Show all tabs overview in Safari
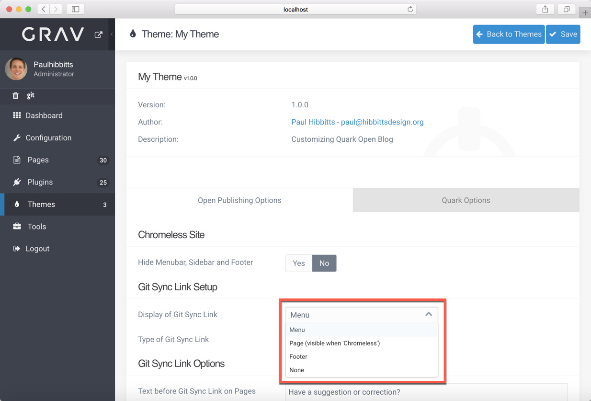 pos(567,9)
